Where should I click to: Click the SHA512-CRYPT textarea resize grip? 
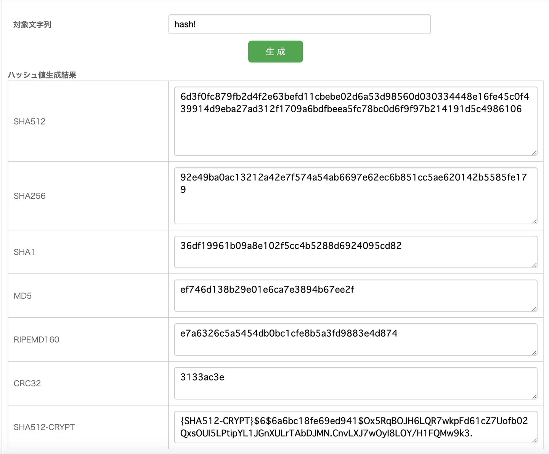coord(535,440)
